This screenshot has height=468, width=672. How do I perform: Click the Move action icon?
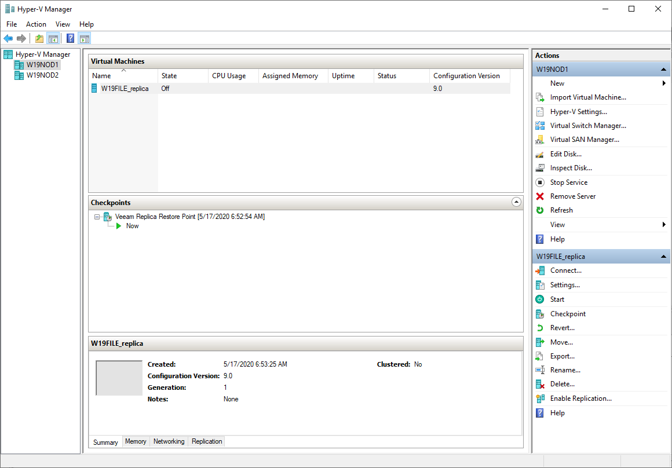(x=540, y=342)
